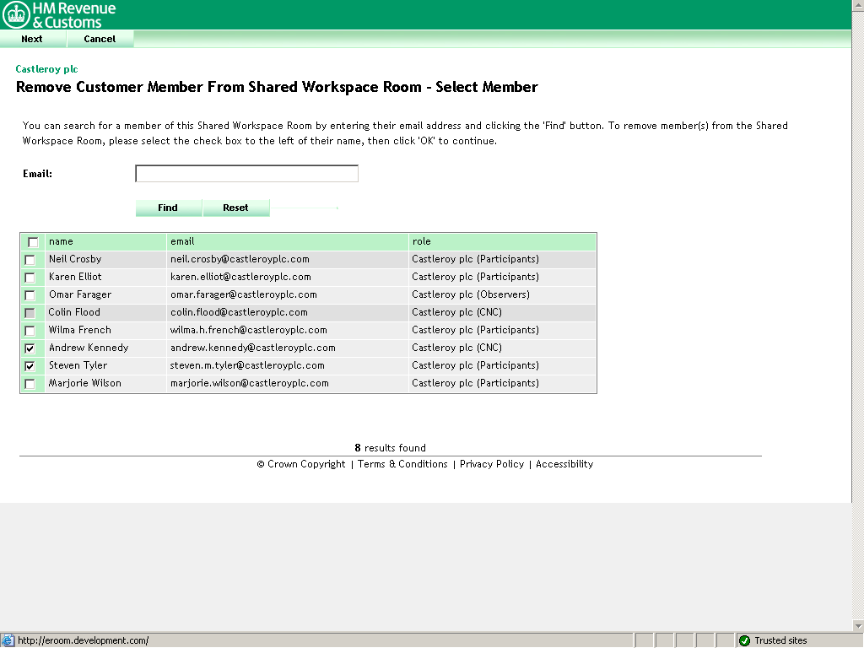Deselect the Steven Tyler checkbox
Image resolution: width=864 pixels, height=648 pixels.
(x=30, y=366)
